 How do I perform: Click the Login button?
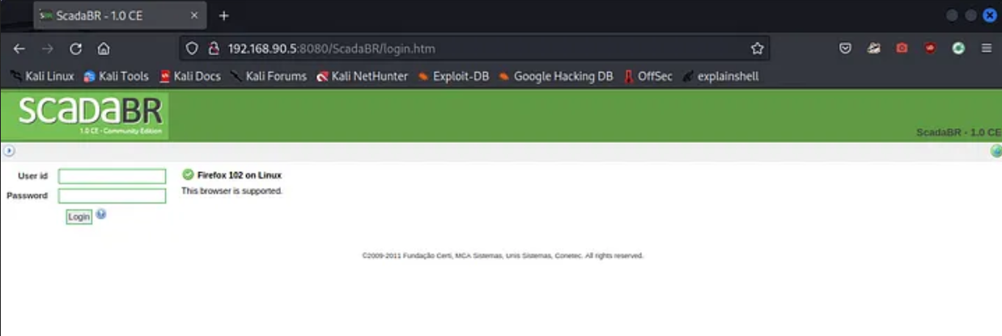tap(79, 216)
